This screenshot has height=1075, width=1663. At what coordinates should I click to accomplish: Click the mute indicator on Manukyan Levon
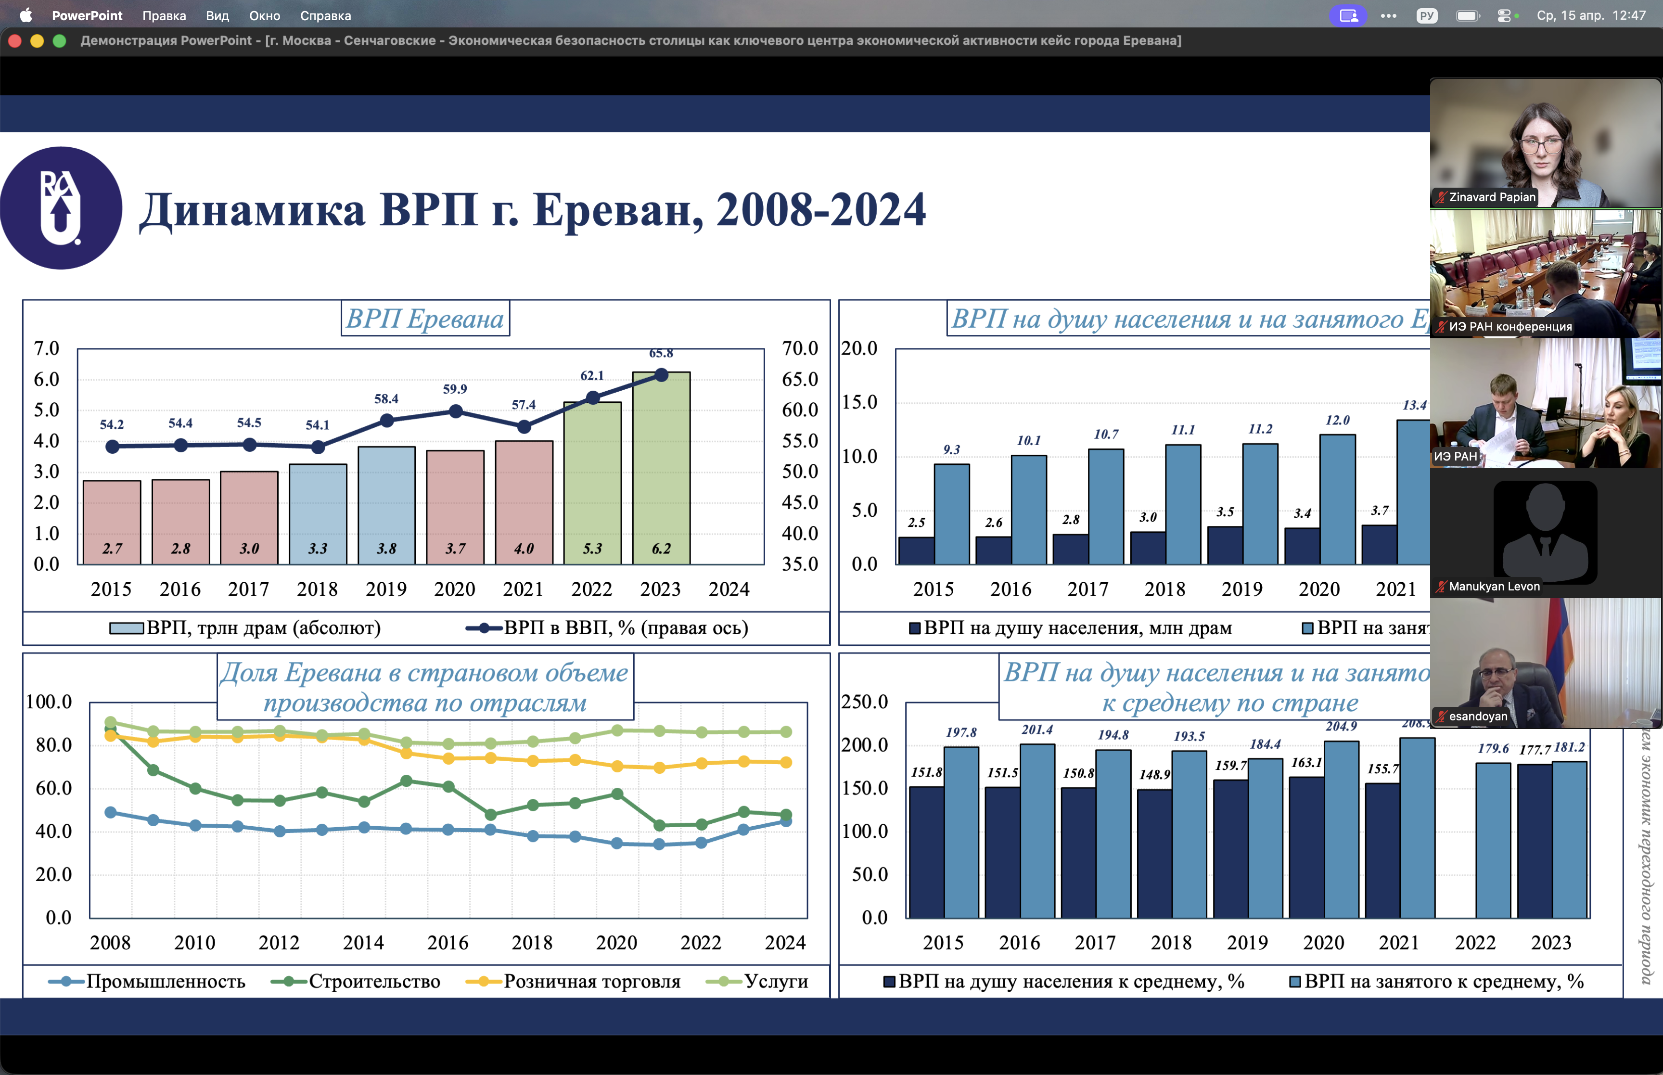[1441, 587]
